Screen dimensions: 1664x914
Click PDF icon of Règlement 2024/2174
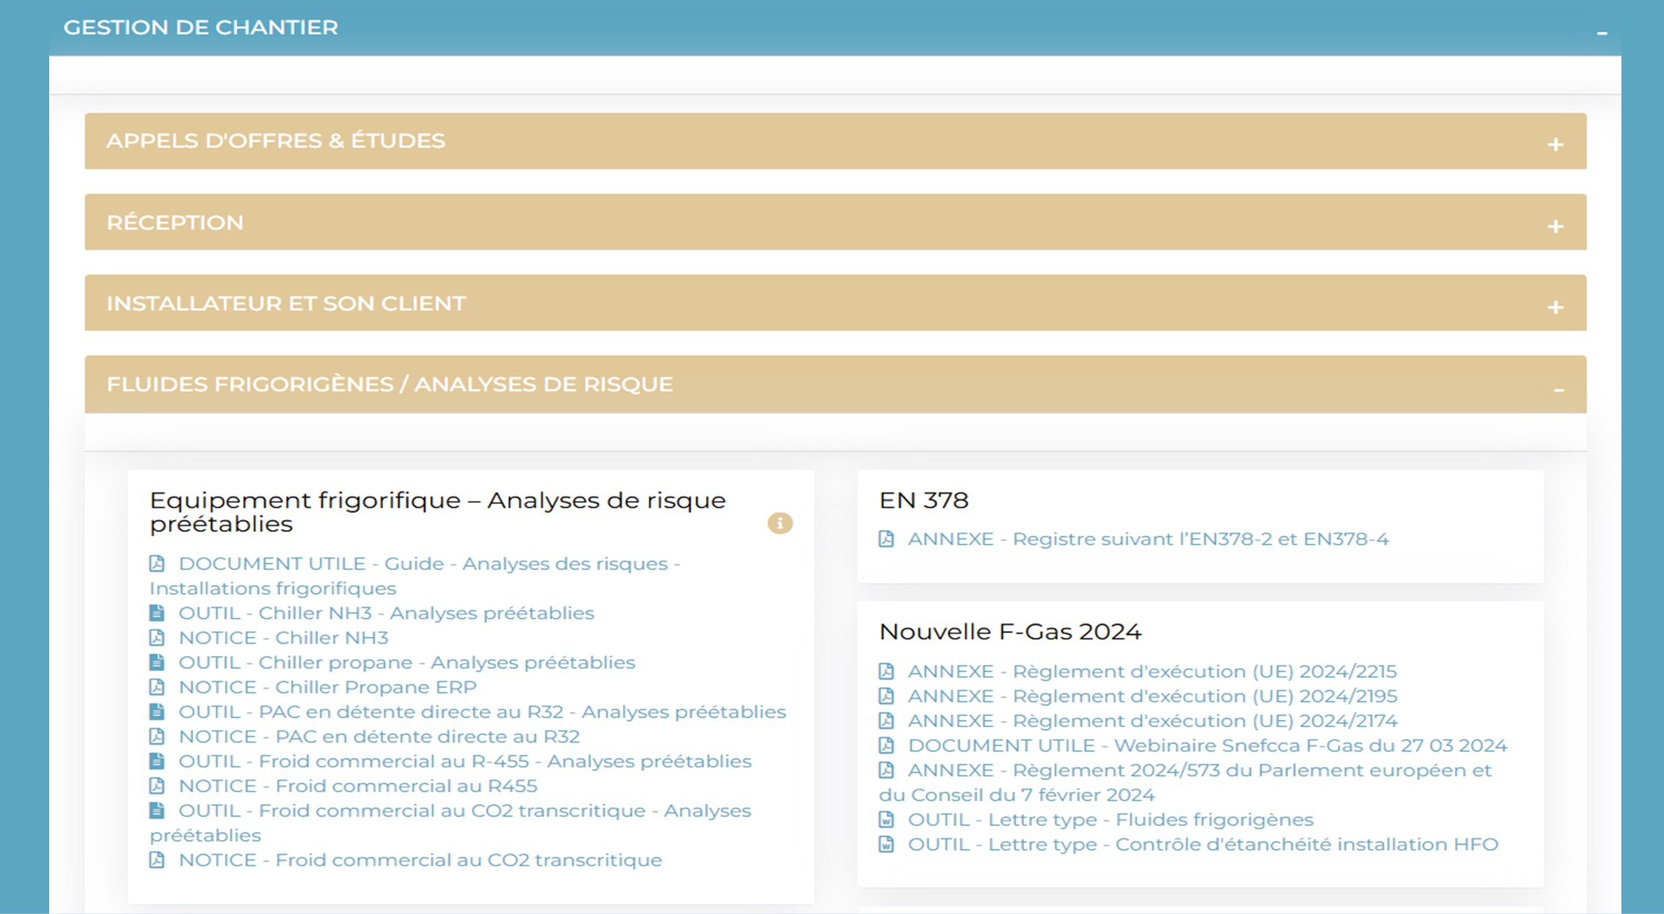pos(886,720)
